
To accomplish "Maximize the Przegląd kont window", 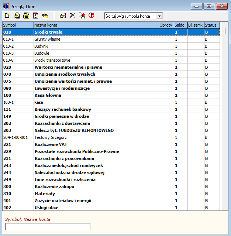I will [x=209, y=6].
